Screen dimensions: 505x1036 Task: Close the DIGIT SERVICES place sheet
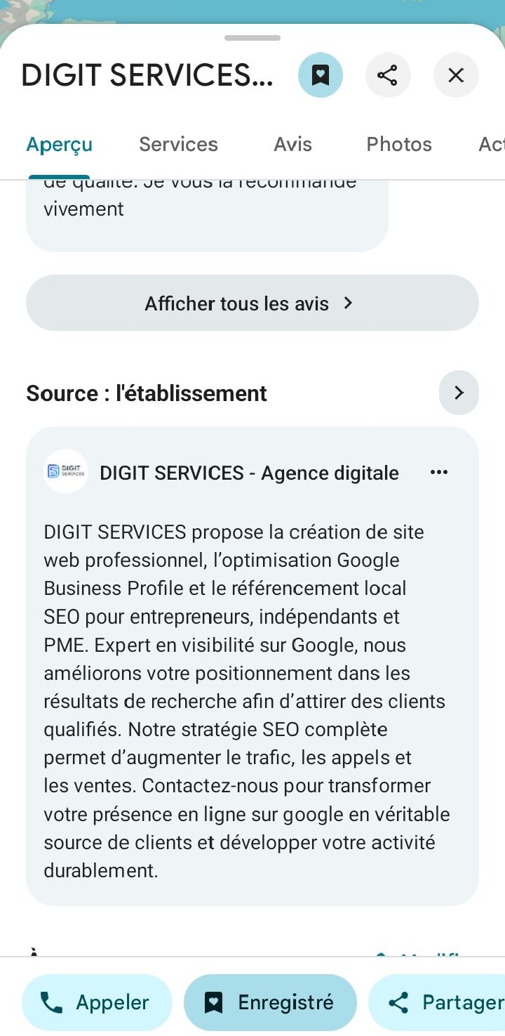tap(456, 75)
